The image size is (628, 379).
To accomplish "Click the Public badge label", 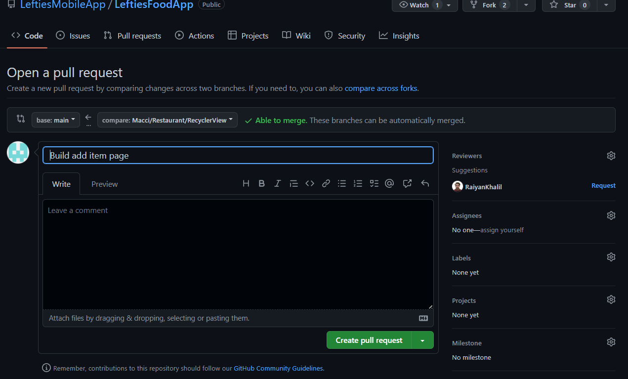I will [211, 4].
